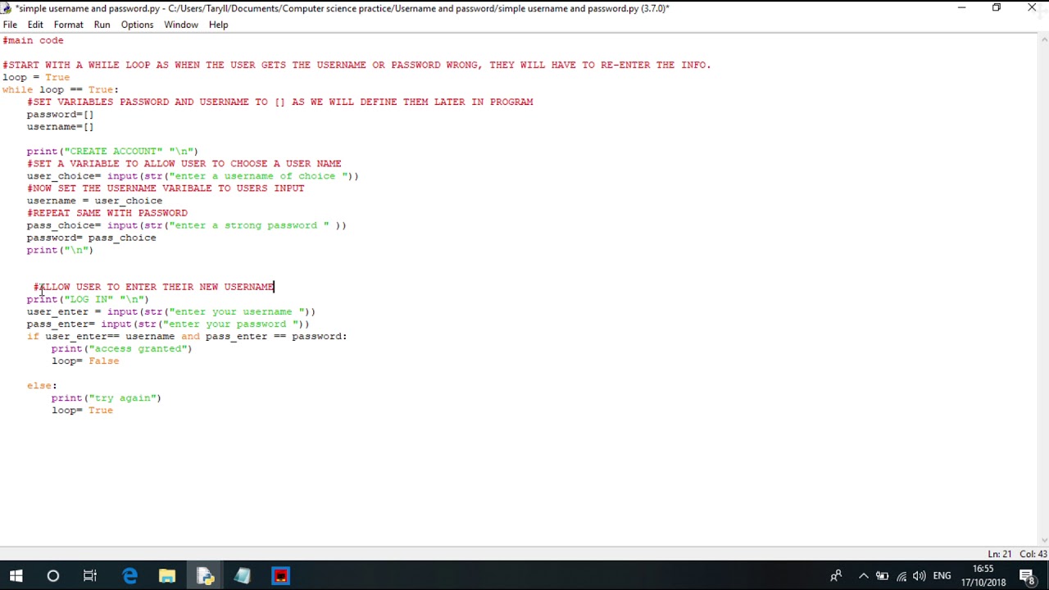1049x590 pixels.
Task: Open the Window menu
Action: (181, 25)
